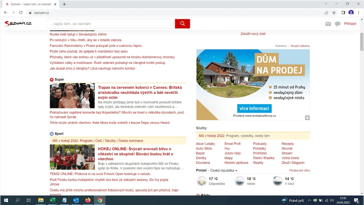This screenshot has height=205, width=364.
Task: Click the Seznam.cz logo
Action: (x=18, y=24)
